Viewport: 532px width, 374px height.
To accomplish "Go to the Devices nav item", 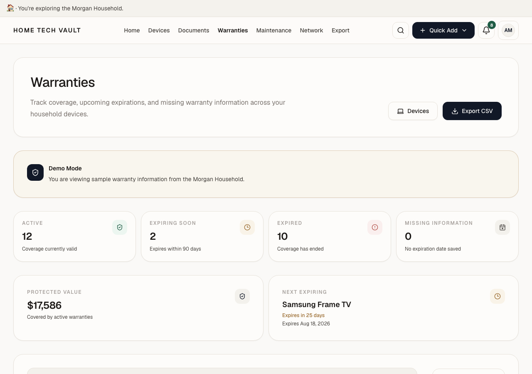I will point(159,30).
